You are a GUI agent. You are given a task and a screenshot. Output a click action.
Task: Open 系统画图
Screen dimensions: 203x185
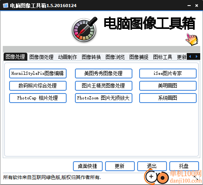(168, 98)
